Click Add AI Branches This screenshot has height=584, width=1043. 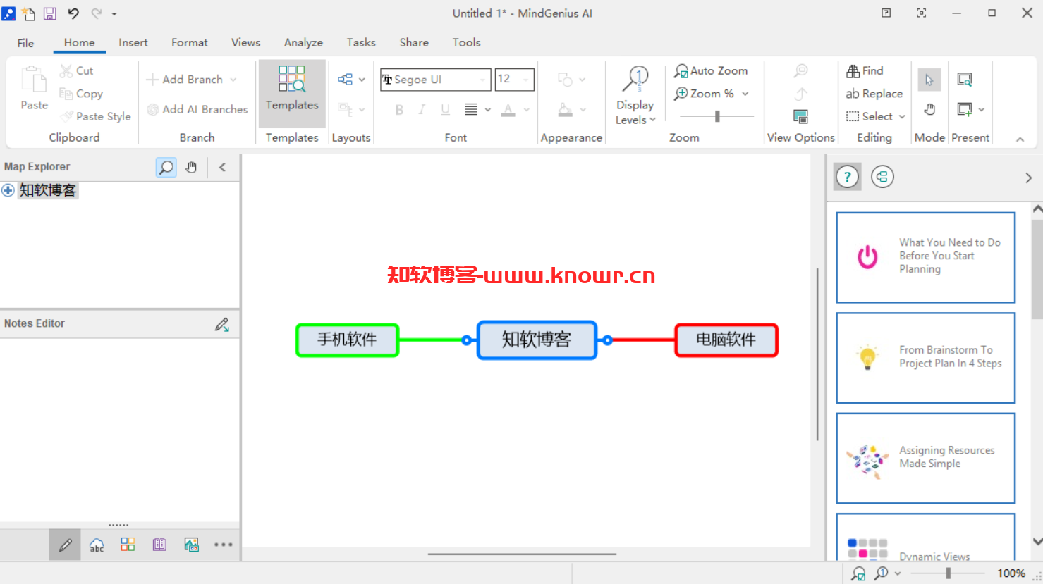pyautogui.click(x=197, y=109)
